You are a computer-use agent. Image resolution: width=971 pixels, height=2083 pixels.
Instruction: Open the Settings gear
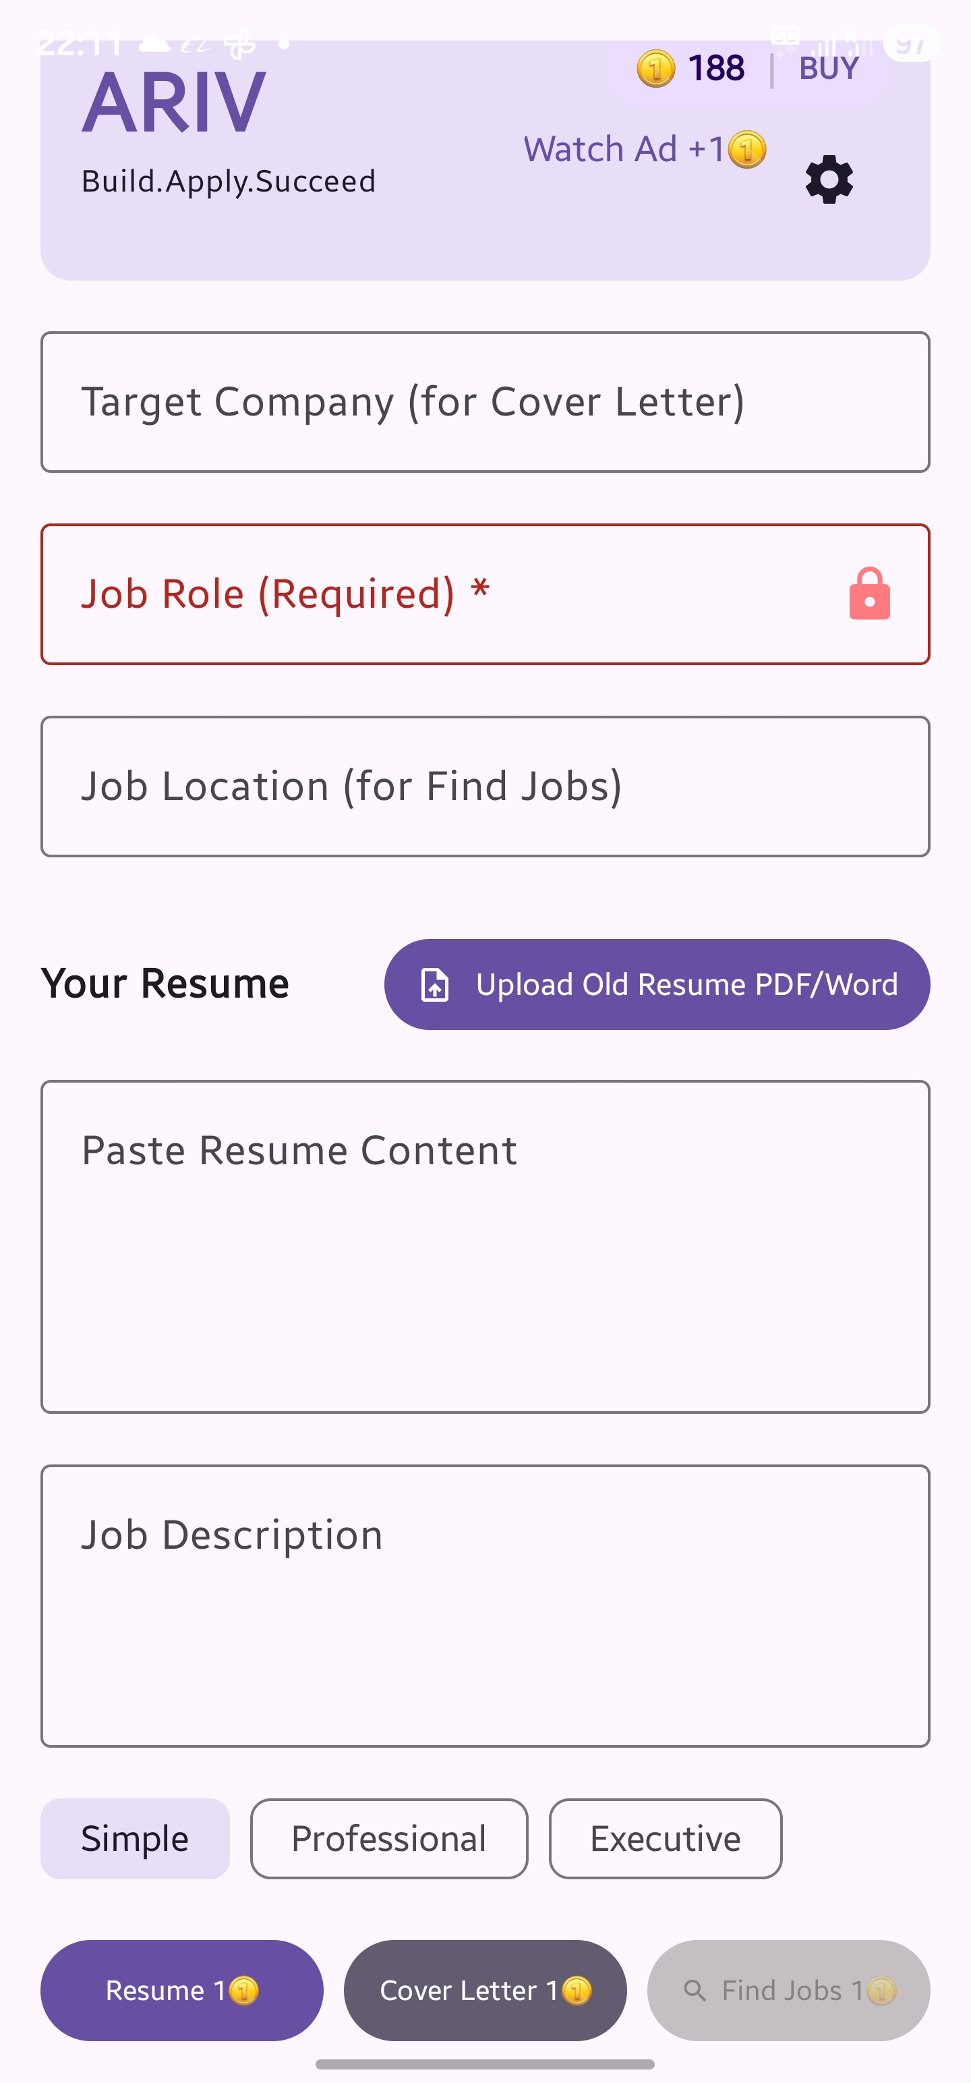[x=828, y=179]
